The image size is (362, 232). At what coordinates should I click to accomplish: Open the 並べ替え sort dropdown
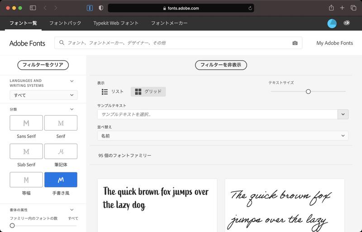click(x=223, y=136)
